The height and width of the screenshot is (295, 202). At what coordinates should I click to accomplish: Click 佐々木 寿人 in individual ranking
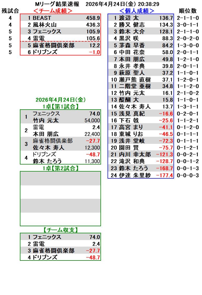coord(134,106)
